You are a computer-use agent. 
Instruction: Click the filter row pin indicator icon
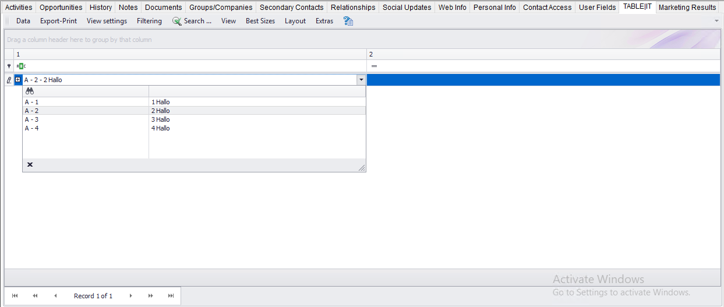click(x=9, y=66)
